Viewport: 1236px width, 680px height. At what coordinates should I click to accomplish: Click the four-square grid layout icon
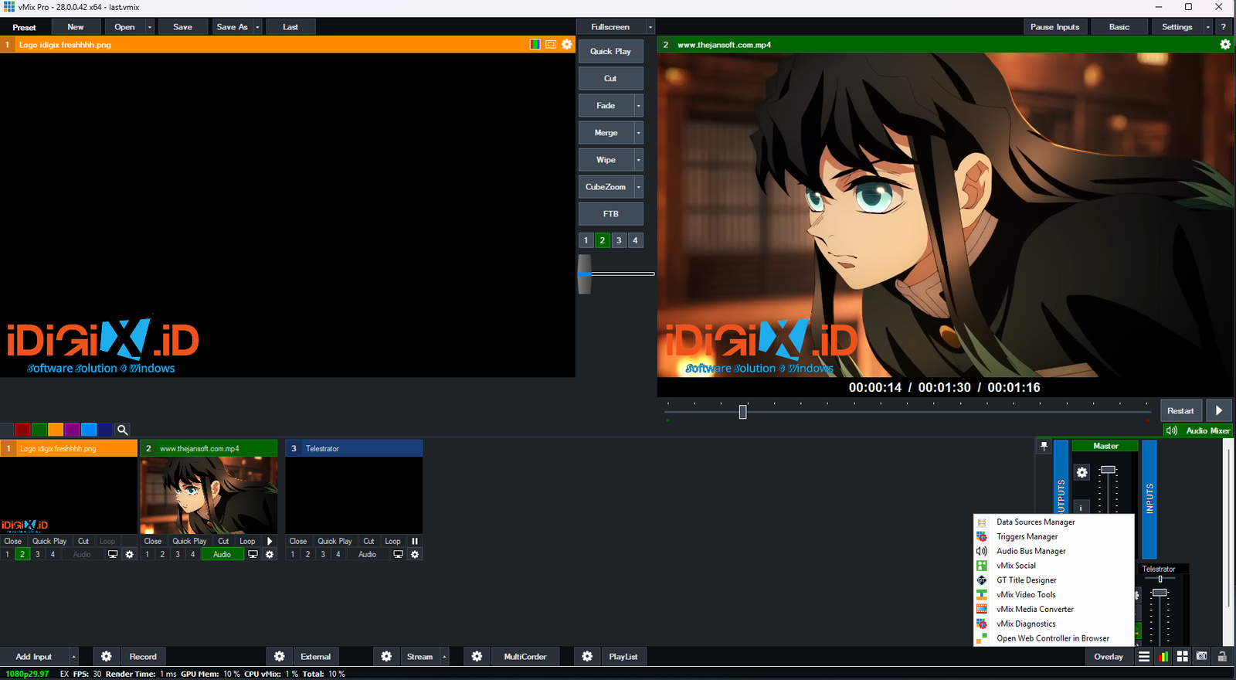(x=1183, y=656)
